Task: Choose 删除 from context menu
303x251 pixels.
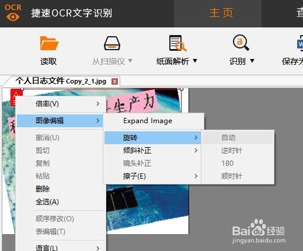Action: pyautogui.click(x=61, y=189)
